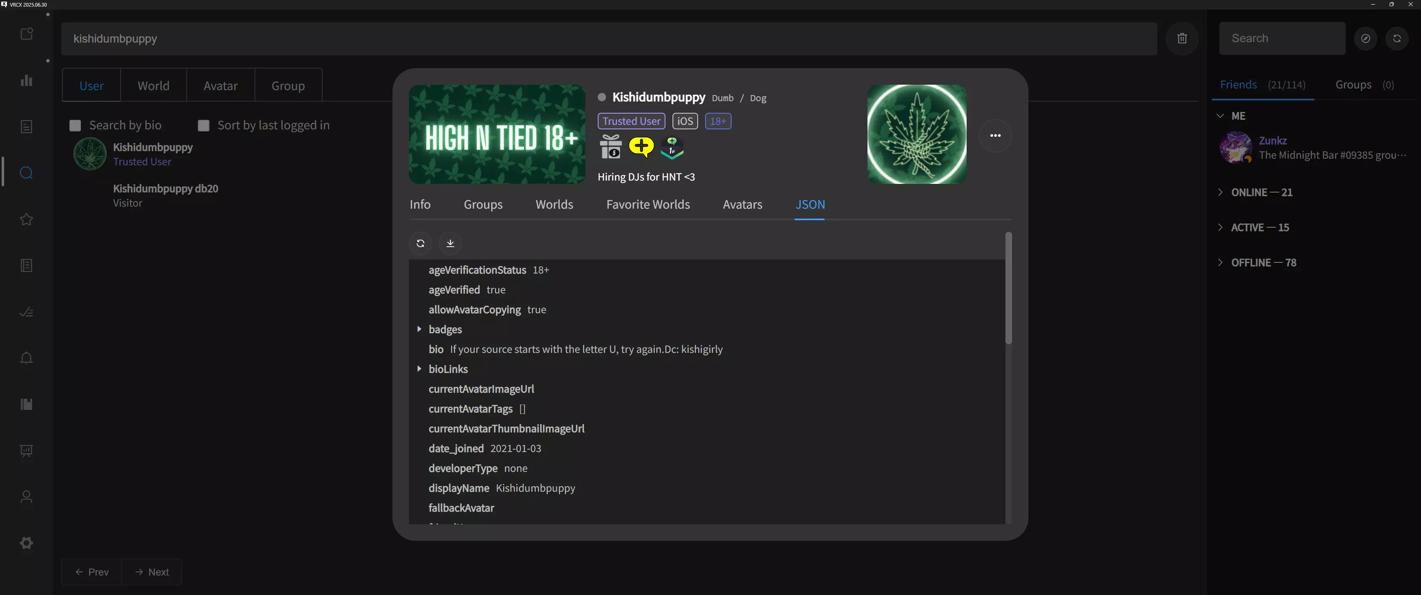Clear search results with trash icon
This screenshot has width=1421, height=595.
(1182, 39)
